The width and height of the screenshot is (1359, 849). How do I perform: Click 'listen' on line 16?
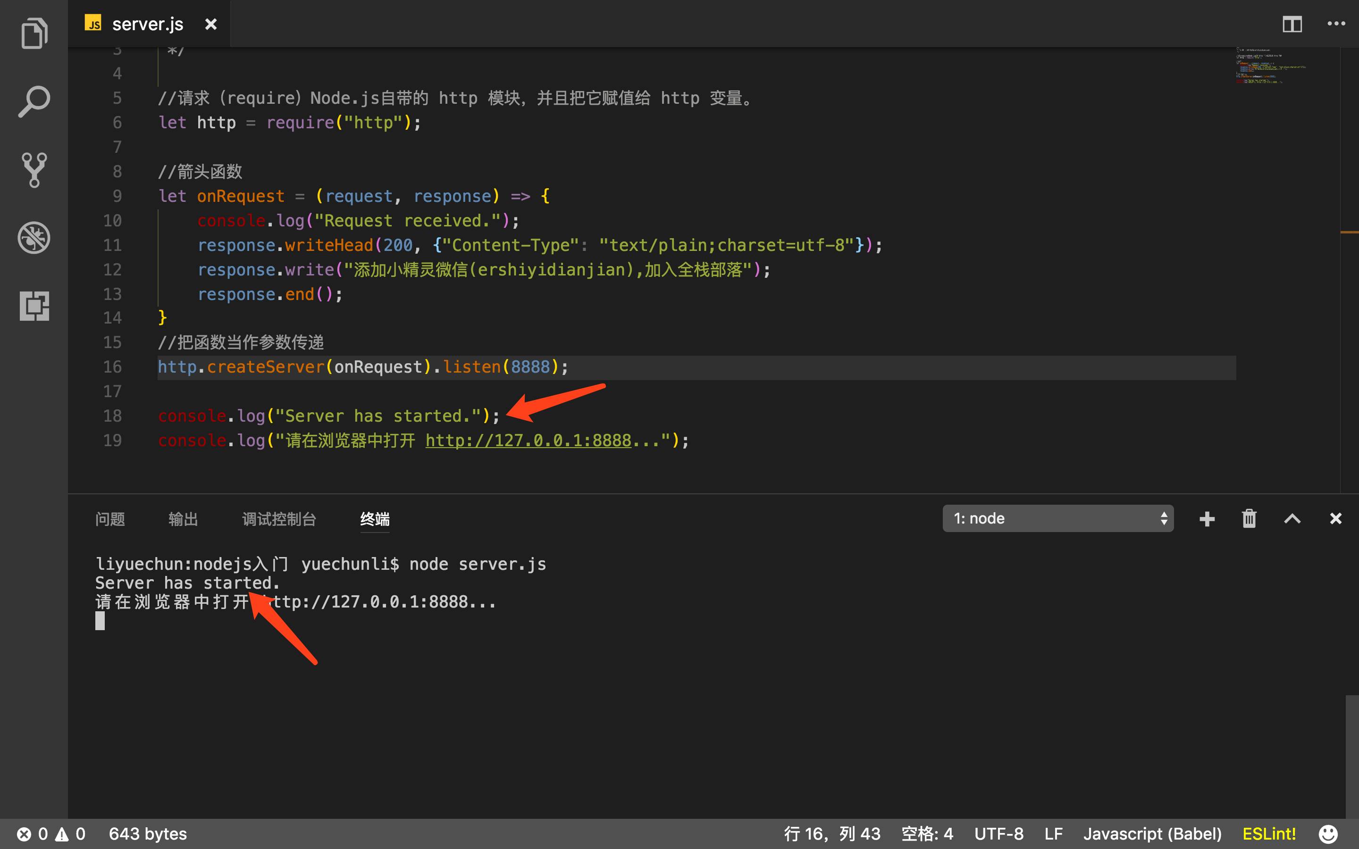(472, 367)
